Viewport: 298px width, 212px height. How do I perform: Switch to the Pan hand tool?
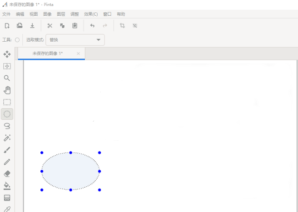pyautogui.click(x=7, y=90)
